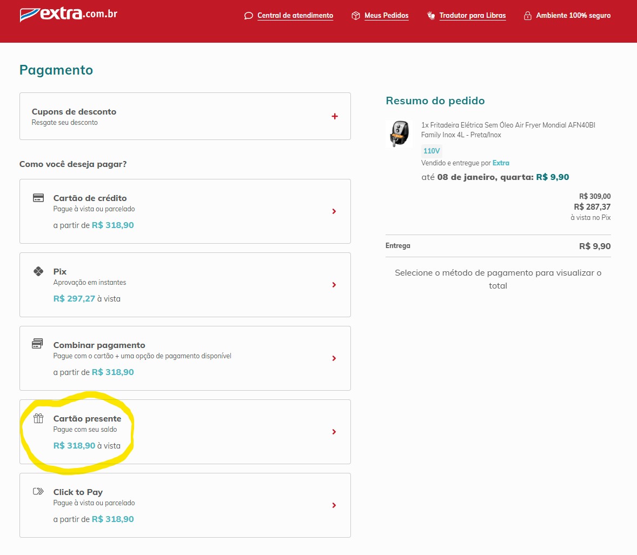This screenshot has height=555, width=637.
Task: Click the Cupons de desconto title
Action: click(x=74, y=112)
